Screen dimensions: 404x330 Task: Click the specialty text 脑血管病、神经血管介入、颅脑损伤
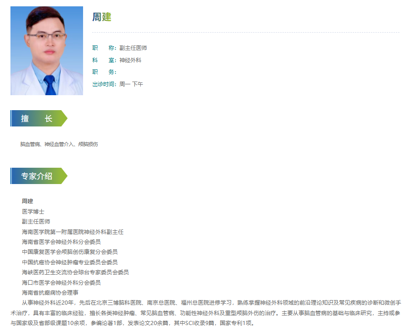pyautogui.click(x=59, y=144)
